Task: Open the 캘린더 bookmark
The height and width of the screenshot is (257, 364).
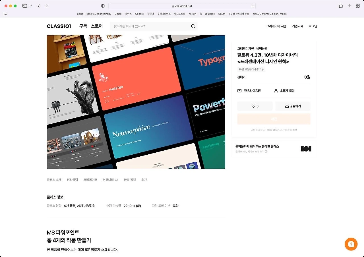Action: (150, 14)
